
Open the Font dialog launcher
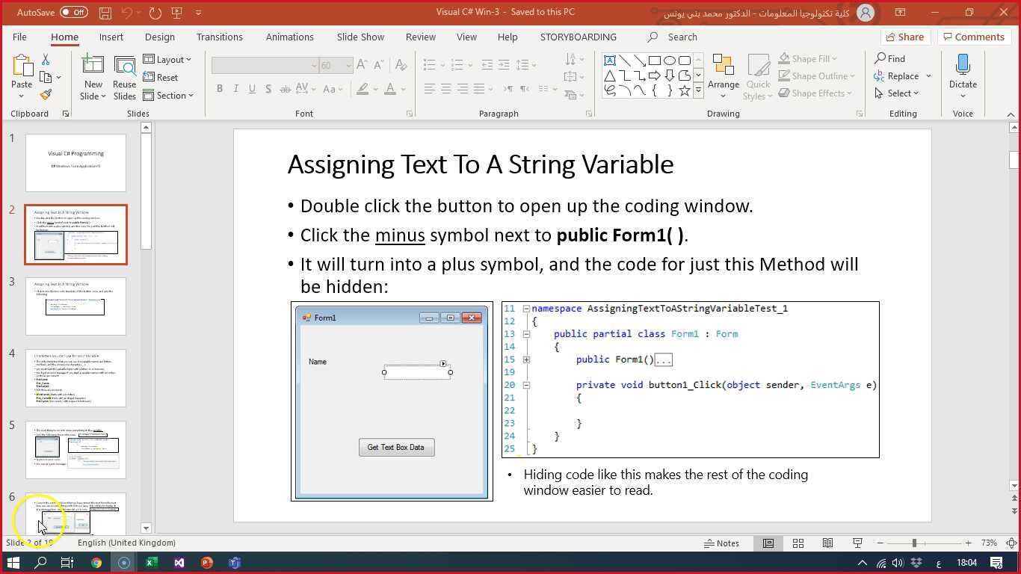tap(410, 114)
